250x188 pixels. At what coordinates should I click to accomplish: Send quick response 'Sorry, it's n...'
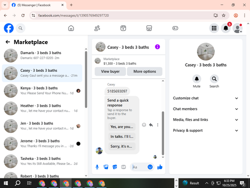[x=122, y=146]
